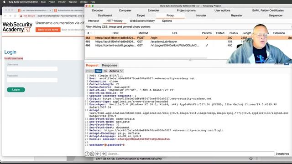
Task: Go to previous search match arrow
Action: coord(98,154)
